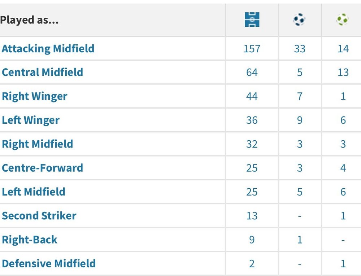Viewport: 361px width, 276px height.
Task: Click the green assists ball icon
Action: (342, 19)
